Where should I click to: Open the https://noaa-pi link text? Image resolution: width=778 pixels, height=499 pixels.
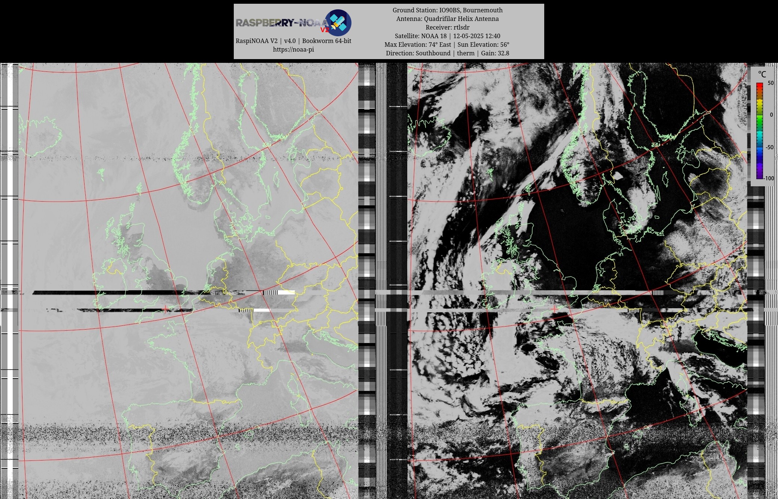293,49
